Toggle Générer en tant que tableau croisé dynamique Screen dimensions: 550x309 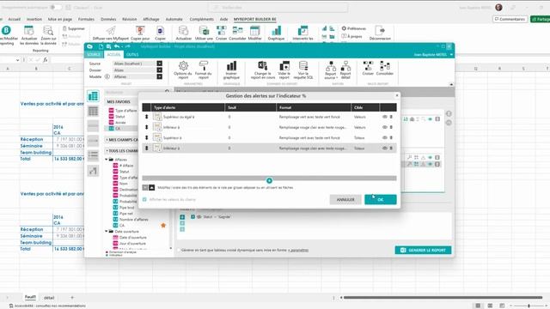coord(179,250)
